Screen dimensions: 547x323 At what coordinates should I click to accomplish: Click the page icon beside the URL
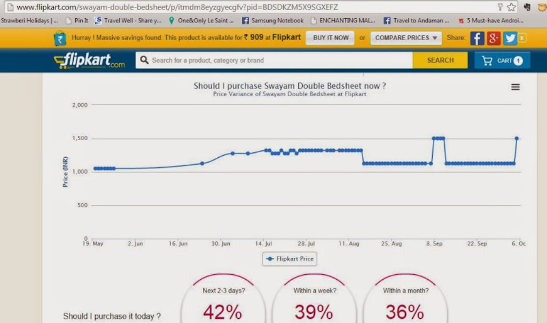pos(11,7)
